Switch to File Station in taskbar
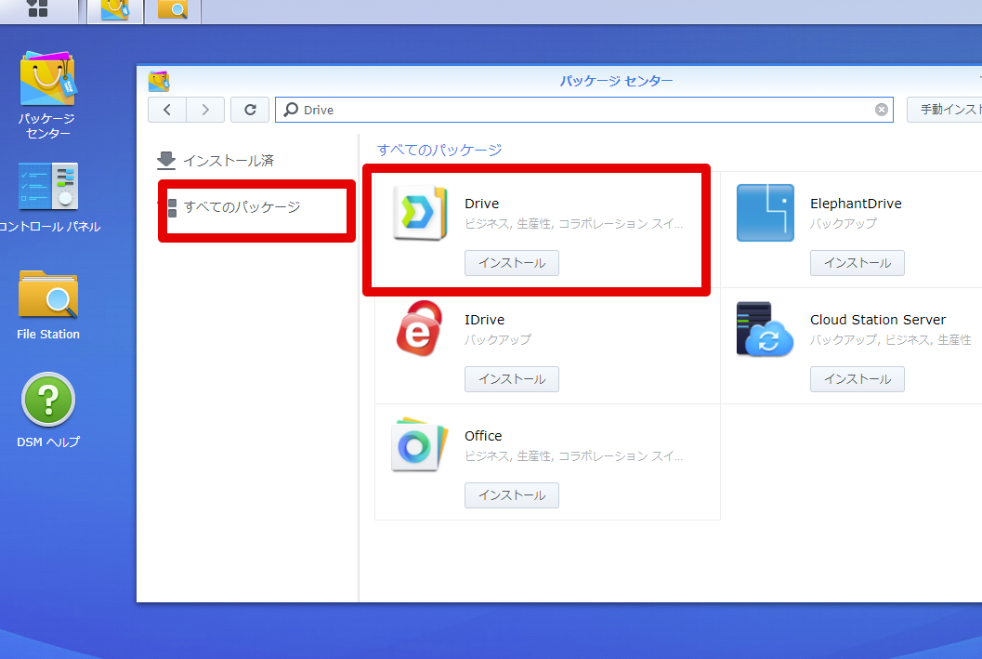 pos(173,10)
